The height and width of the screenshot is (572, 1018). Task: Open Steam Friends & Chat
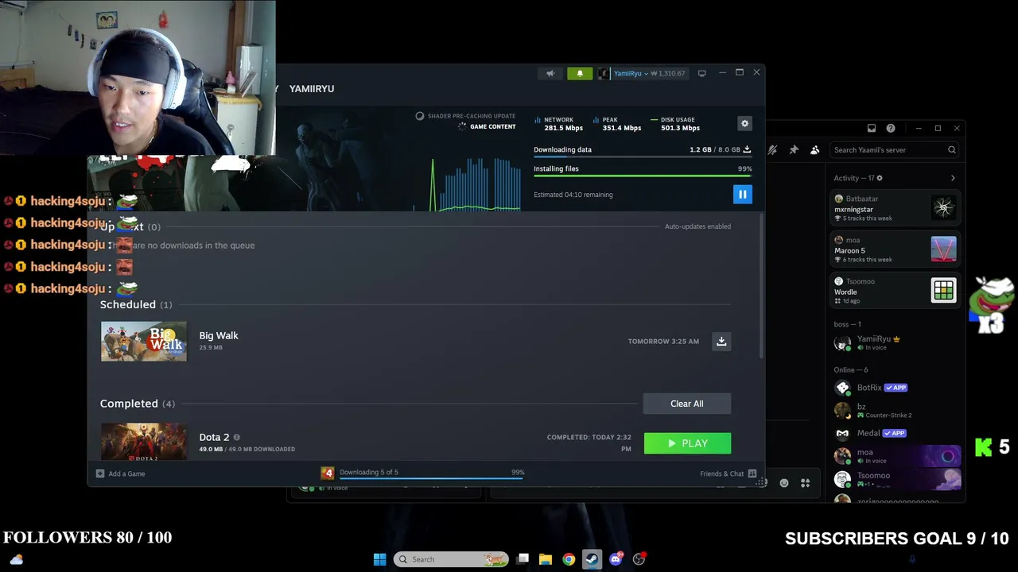tap(729, 473)
